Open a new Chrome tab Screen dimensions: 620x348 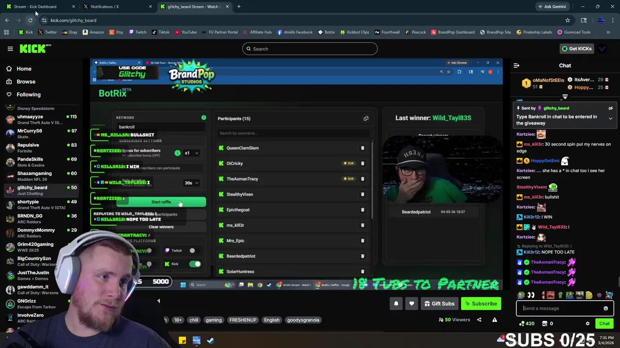click(239, 6)
